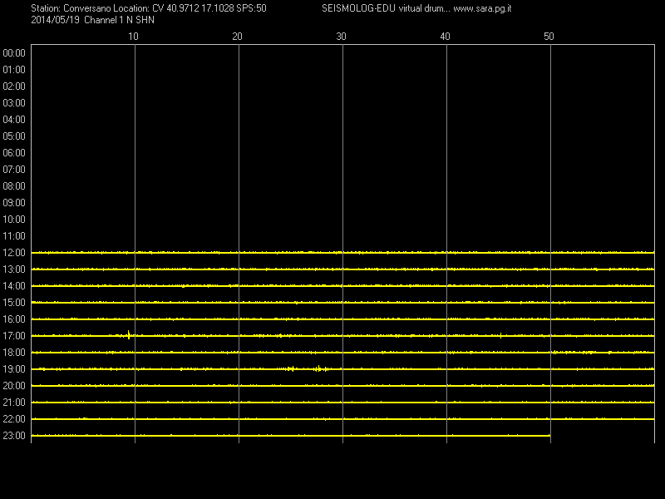Viewport: 665px width, 499px height.
Task: Click the 20 minute axis label
Action: pyautogui.click(x=237, y=37)
